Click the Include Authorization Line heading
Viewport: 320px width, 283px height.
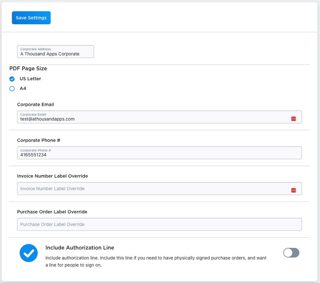pos(80,248)
